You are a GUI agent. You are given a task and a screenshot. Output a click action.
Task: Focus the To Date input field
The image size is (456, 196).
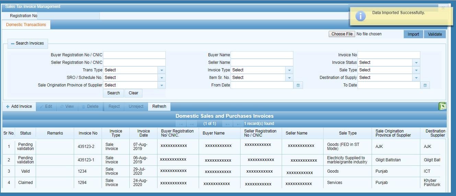click(x=389, y=85)
